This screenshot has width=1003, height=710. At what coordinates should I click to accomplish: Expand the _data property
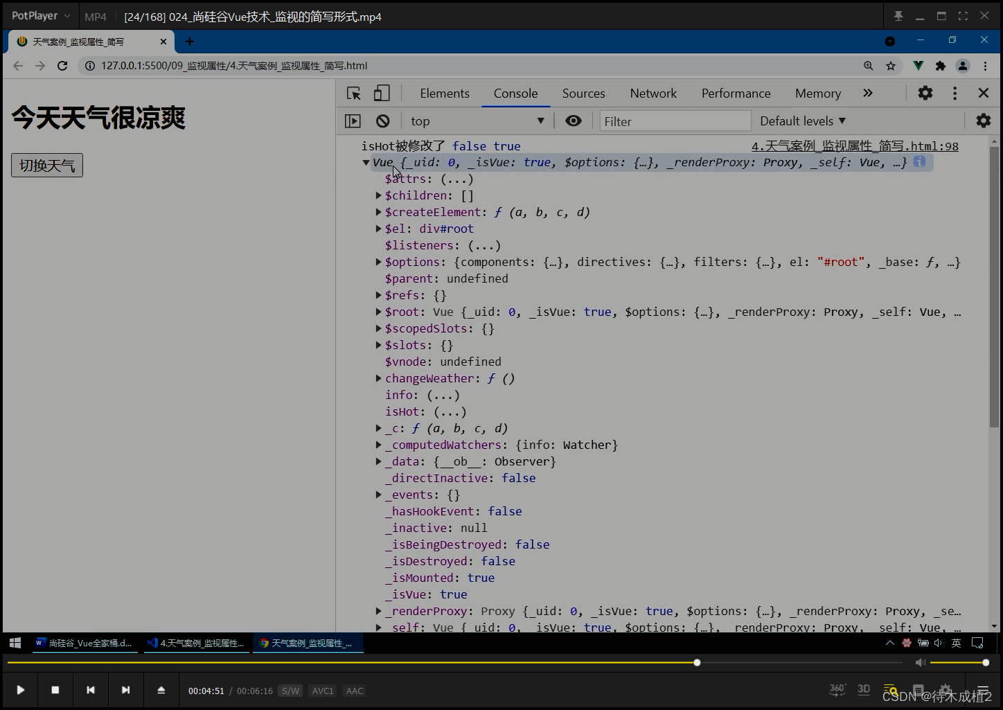[x=379, y=462]
